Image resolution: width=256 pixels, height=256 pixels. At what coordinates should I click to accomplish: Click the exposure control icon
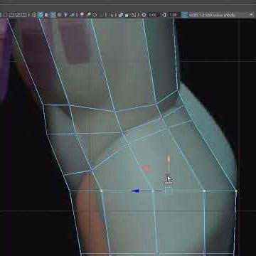pos(144,15)
